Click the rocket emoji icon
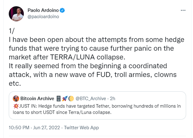193x138 pixels. click(65, 99)
